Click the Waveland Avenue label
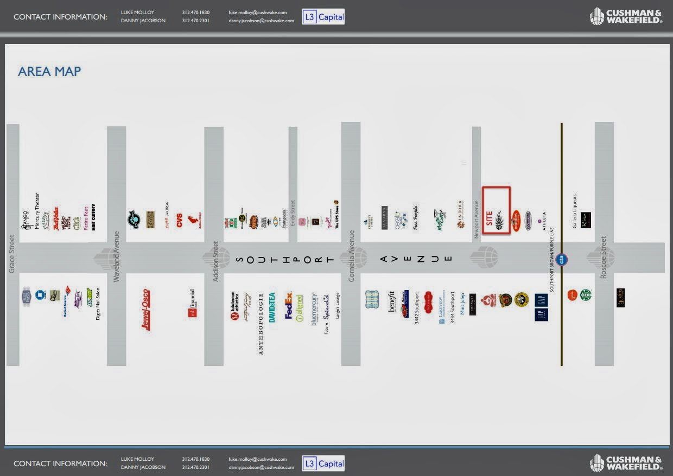 click(116, 256)
